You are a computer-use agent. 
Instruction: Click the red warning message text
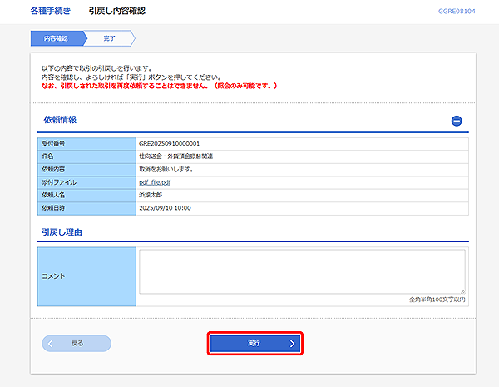pyautogui.click(x=159, y=86)
